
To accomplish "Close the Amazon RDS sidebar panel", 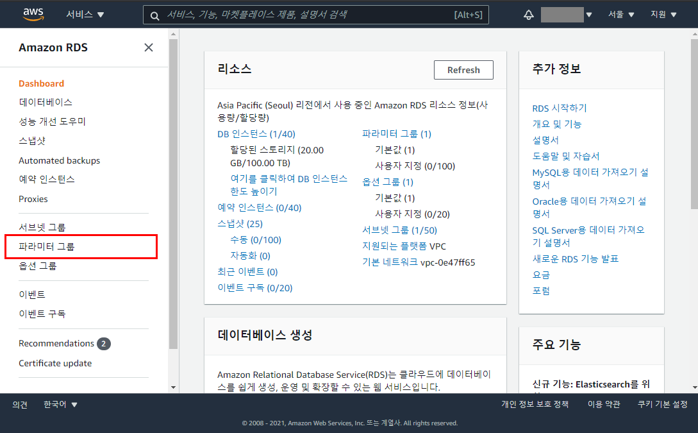I will 149,47.
